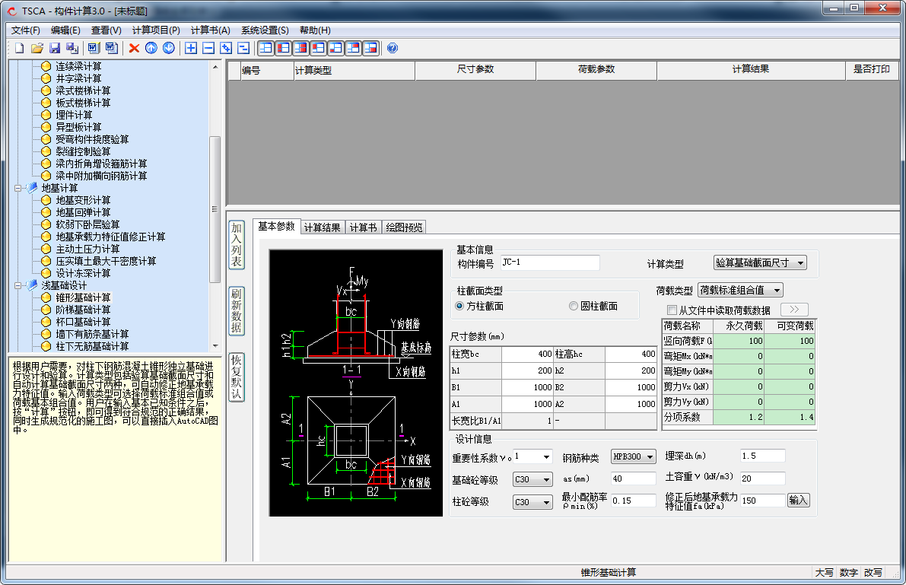
Task: Select 裂缝控制验算 in the tree
Action: (x=83, y=151)
